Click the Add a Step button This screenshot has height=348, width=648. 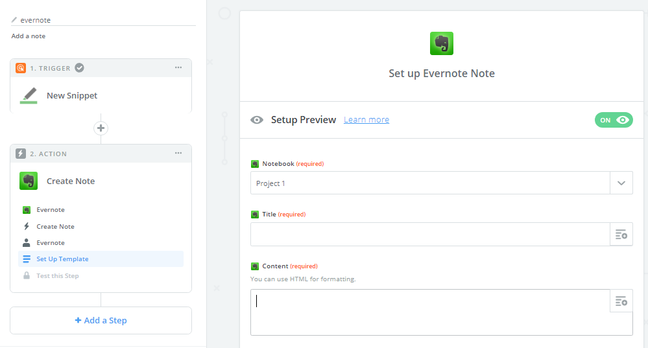point(101,320)
